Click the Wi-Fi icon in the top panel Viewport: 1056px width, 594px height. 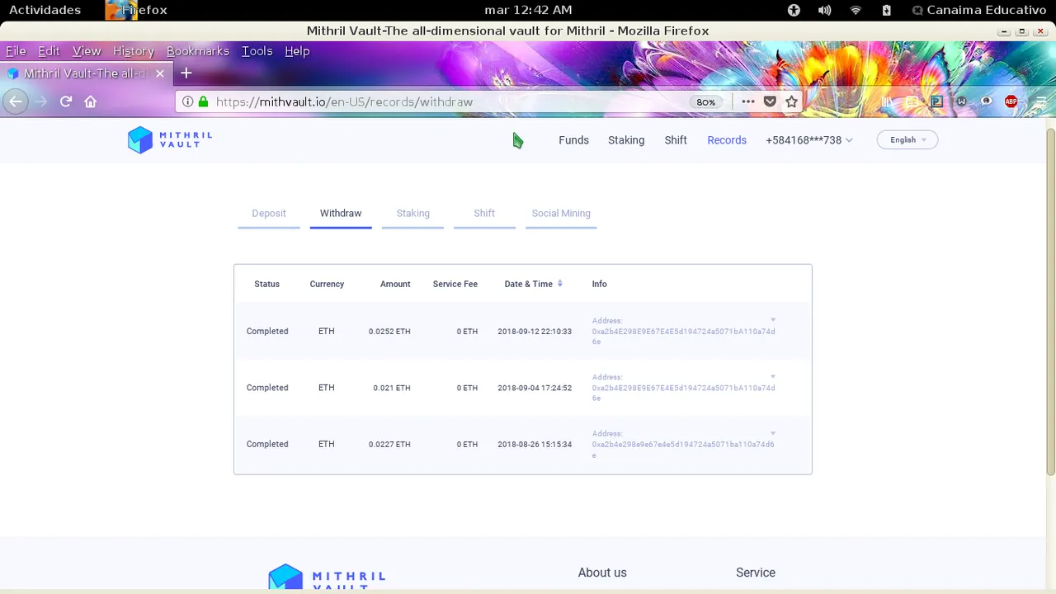[856, 10]
